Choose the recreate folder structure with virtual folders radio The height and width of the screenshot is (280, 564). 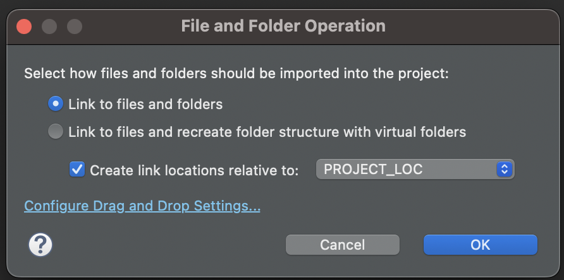coord(56,132)
